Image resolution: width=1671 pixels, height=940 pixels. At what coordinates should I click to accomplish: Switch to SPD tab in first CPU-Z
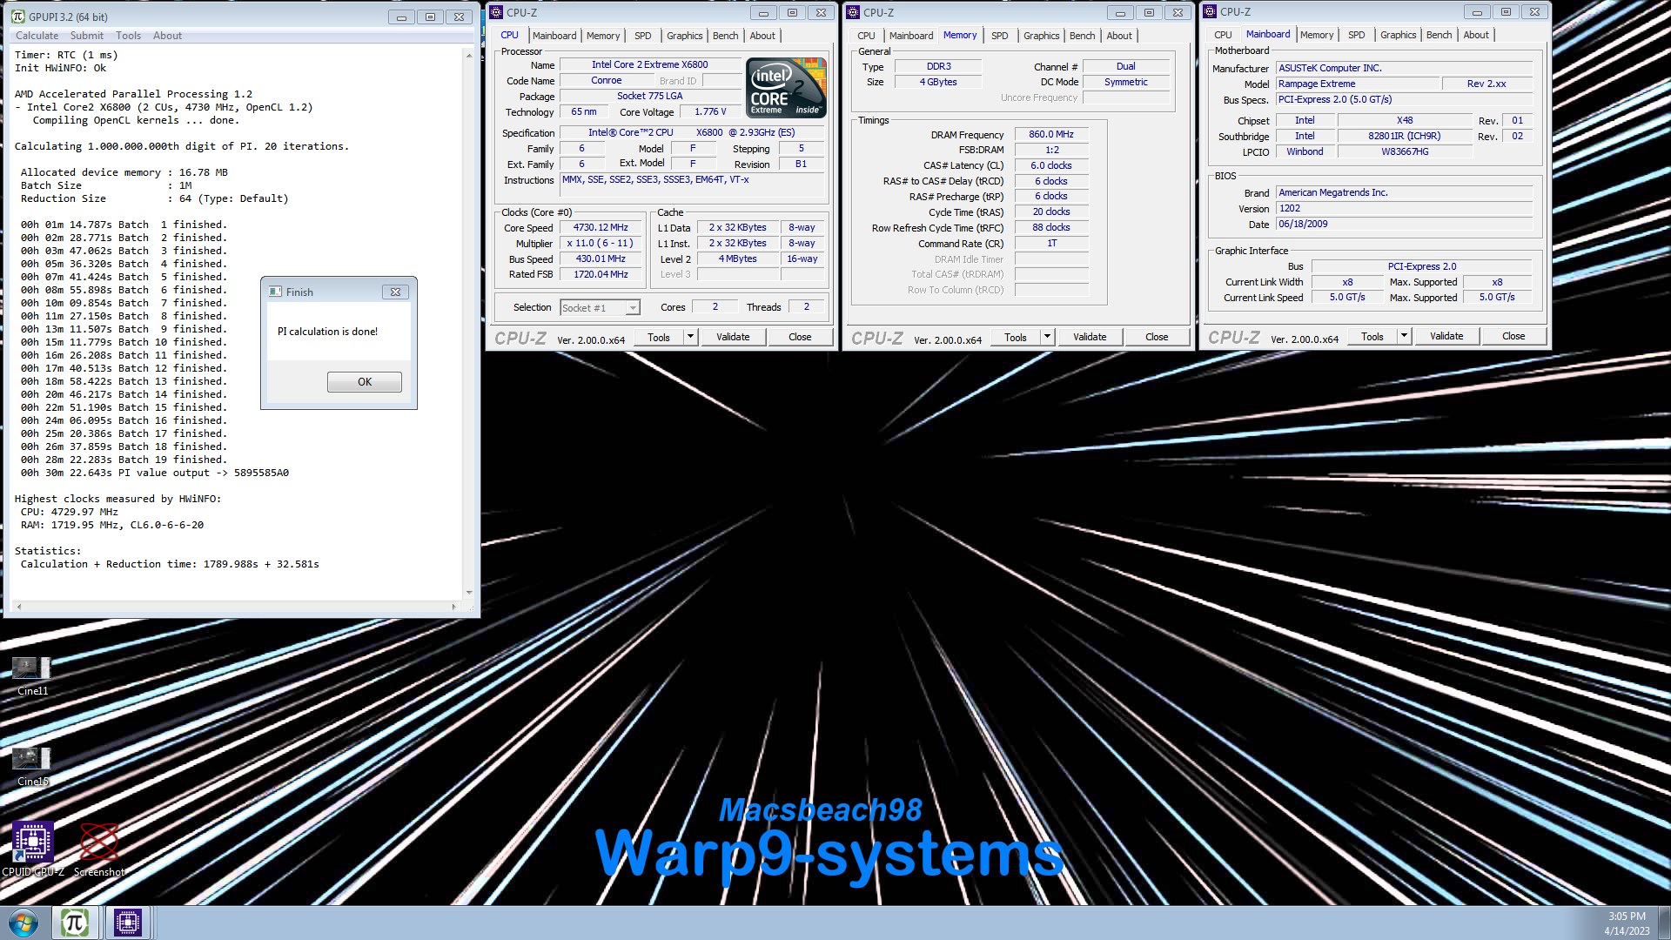[642, 36]
